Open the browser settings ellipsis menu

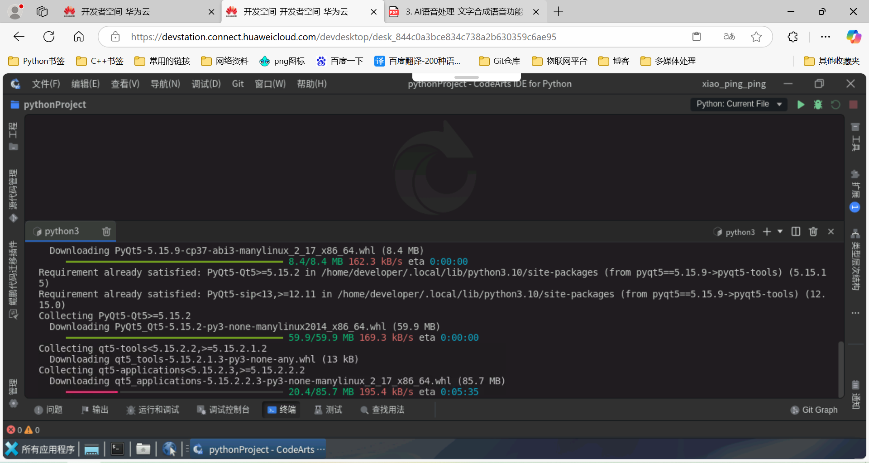[x=826, y=37]
